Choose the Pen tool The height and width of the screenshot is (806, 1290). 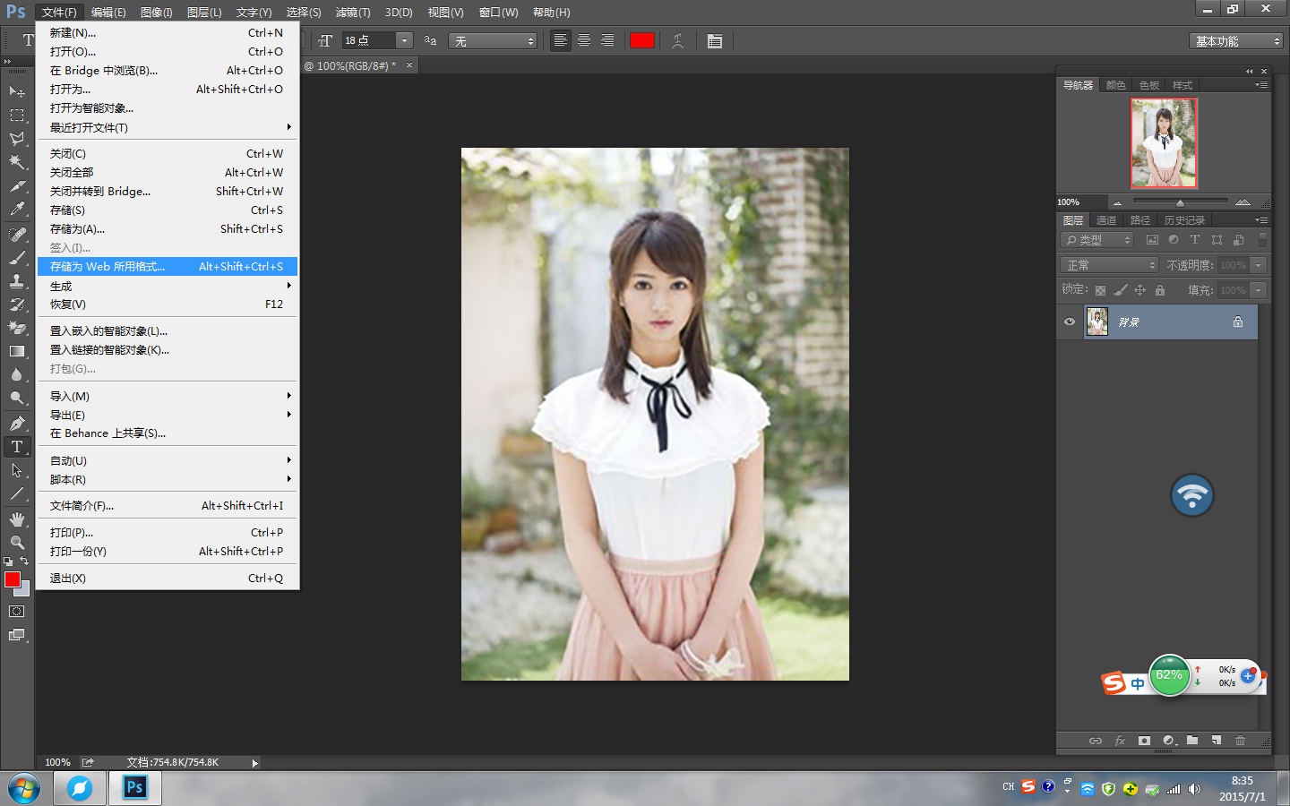[17, 423]
